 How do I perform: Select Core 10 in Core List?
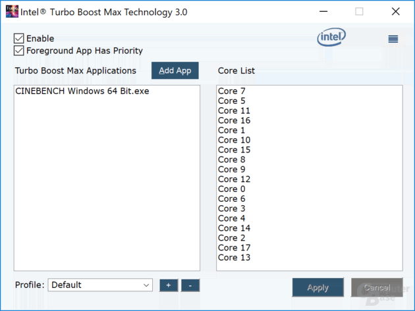click(310, 140)
